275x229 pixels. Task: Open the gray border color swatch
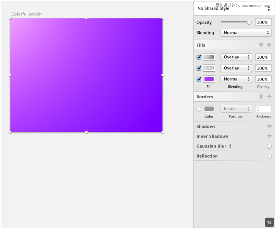pyautogui.click(x=209, y=109)
